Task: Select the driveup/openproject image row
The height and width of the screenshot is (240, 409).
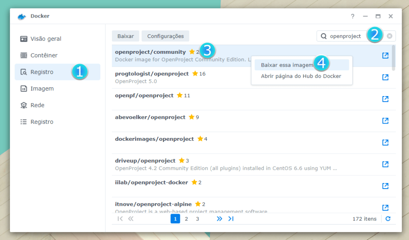Action: 240,164
